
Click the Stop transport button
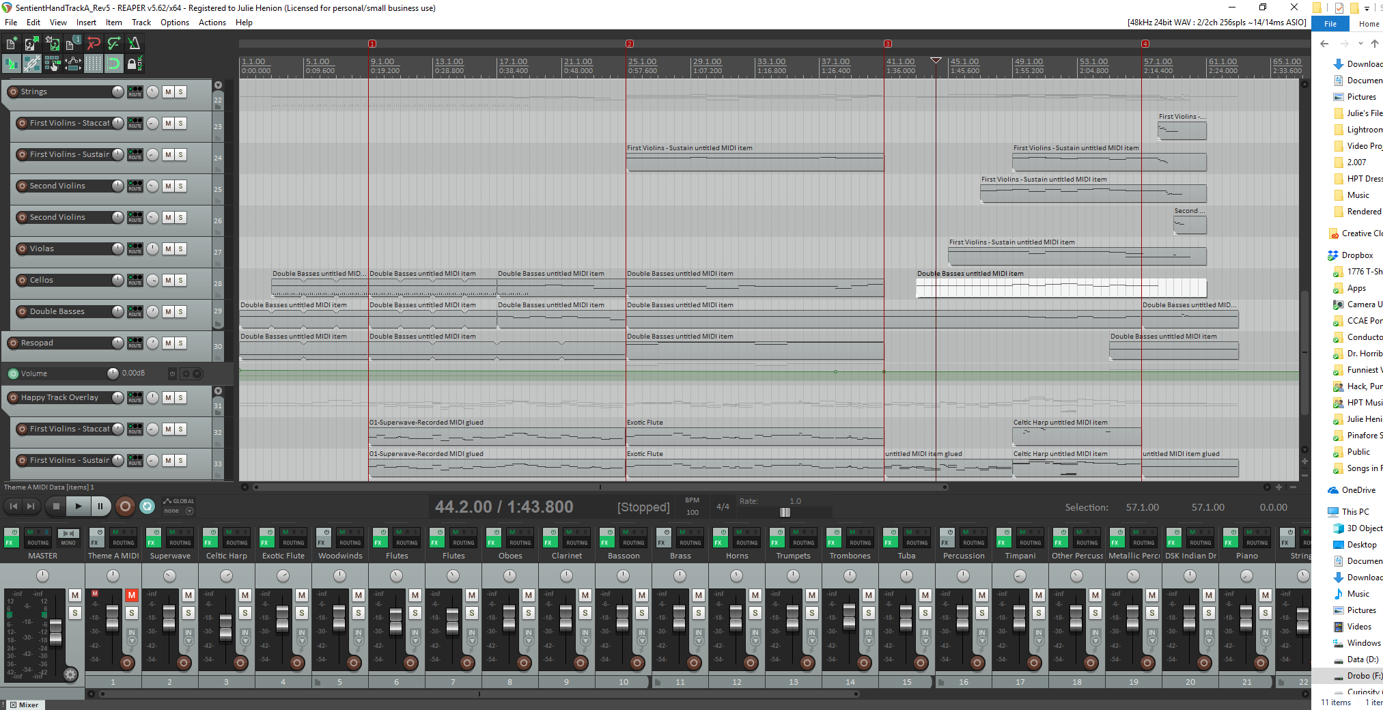(57, 506)
